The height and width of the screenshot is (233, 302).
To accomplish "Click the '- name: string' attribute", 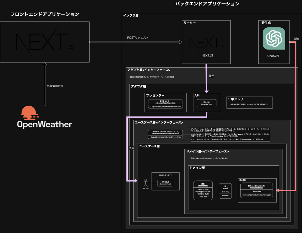I will click(x=257, y=191).
